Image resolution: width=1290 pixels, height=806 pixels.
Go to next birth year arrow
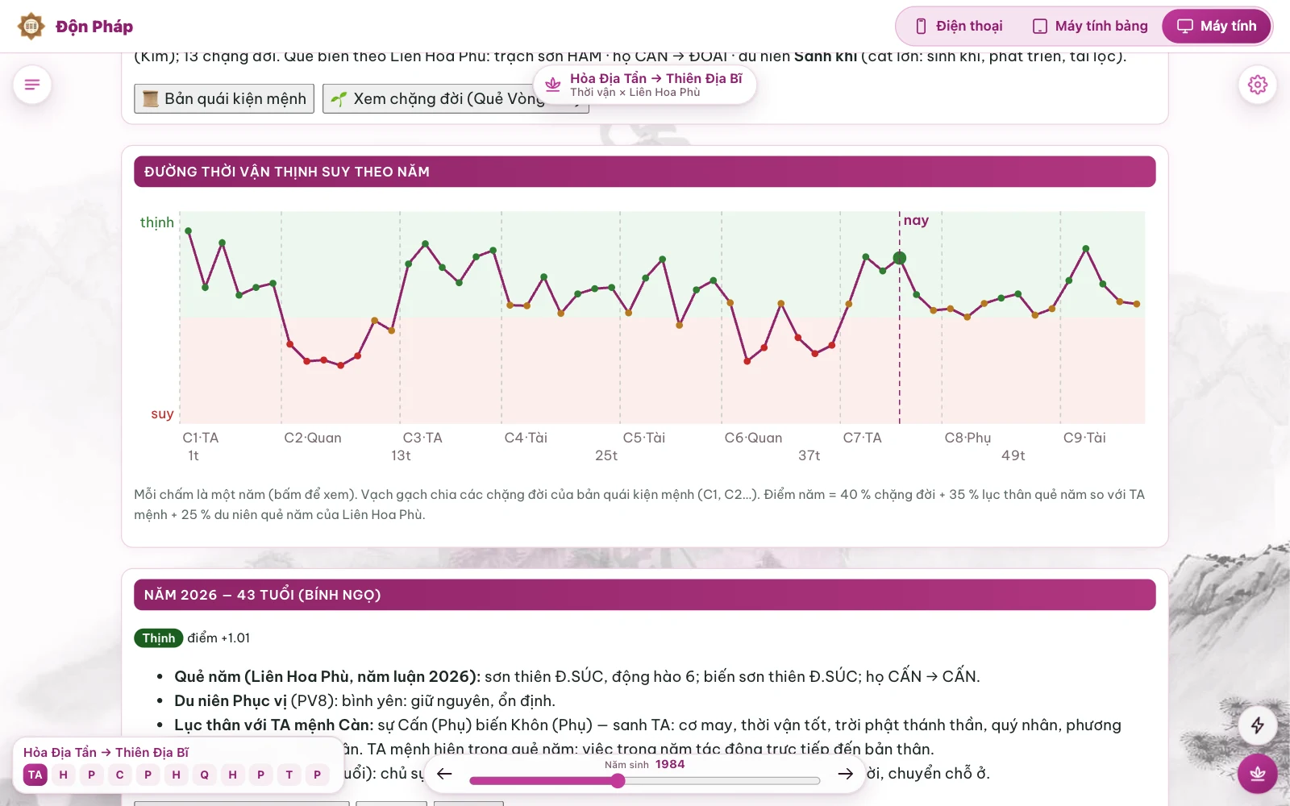coord(845,774)
